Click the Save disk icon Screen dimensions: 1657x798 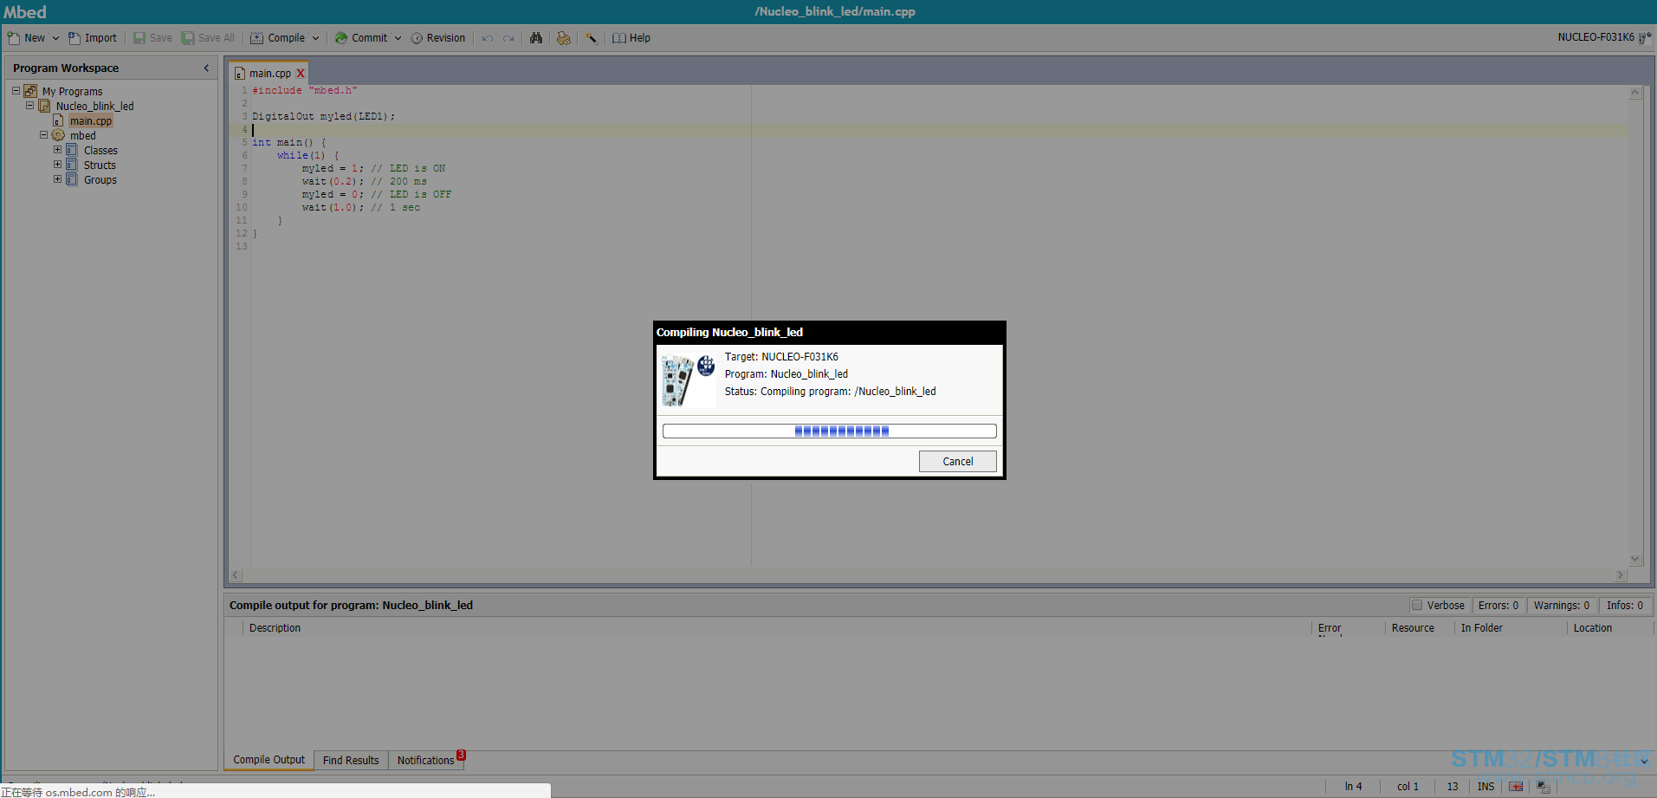tap(139, 38)
